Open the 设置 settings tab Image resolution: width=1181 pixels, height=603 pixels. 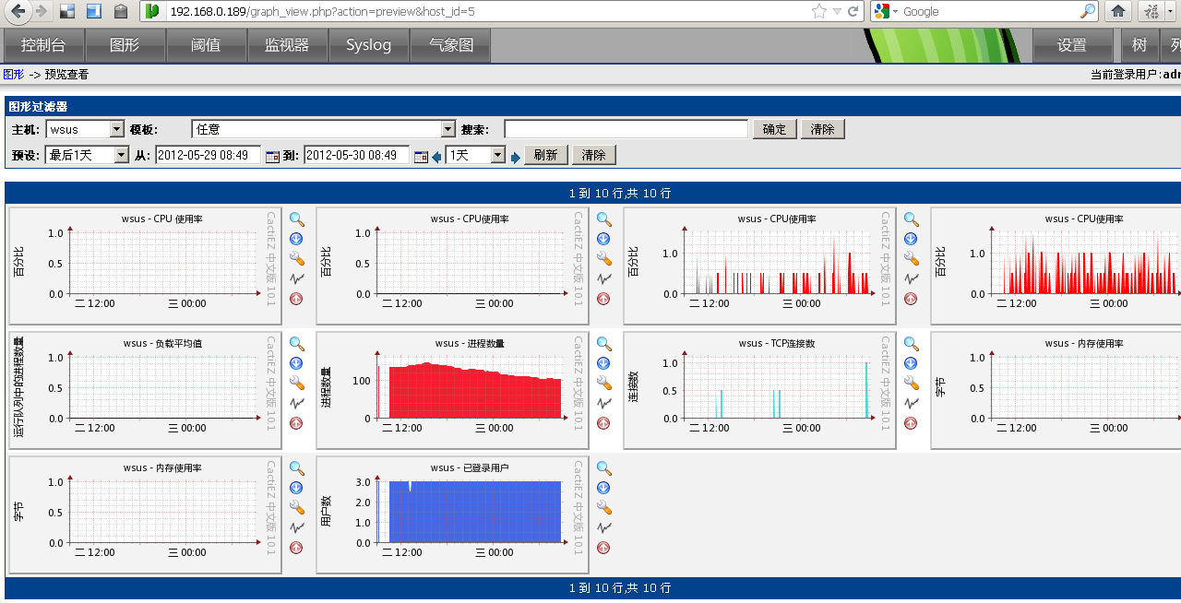[1072, 45]
